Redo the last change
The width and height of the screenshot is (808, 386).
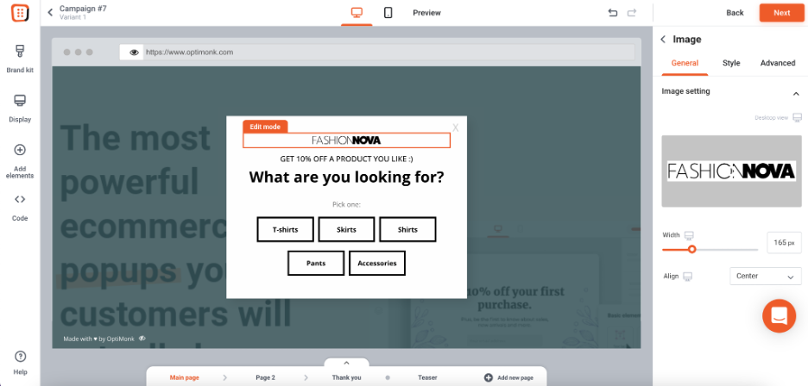click(632, 13)
